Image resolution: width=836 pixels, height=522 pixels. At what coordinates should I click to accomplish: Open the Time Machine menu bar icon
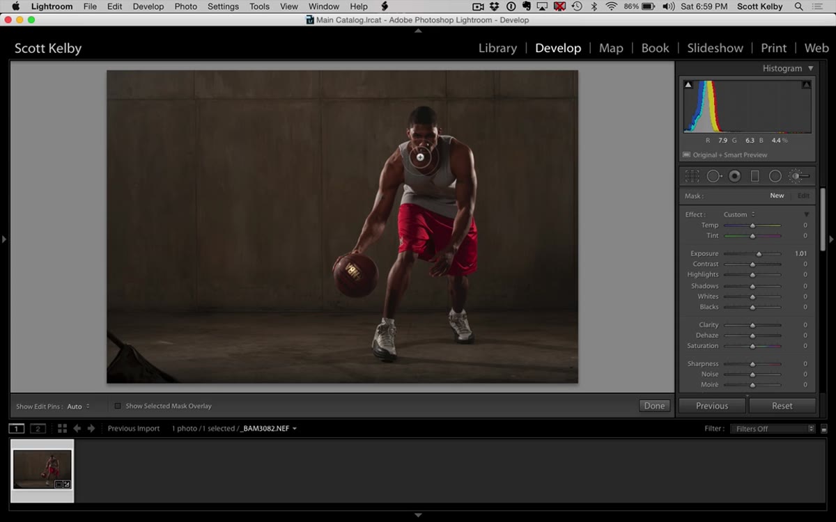coord(577,6)
